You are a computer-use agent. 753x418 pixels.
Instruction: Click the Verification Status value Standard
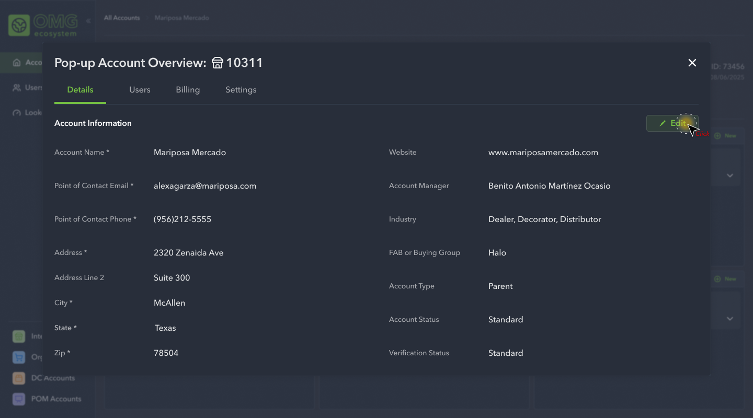click(x=506, y=353)
